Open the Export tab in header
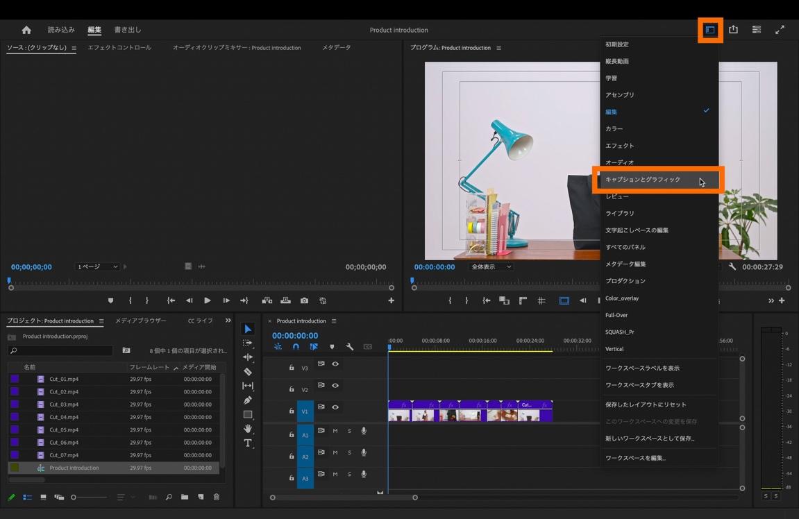The width and height of the screenshot is (799, 519). coord(128,30)
